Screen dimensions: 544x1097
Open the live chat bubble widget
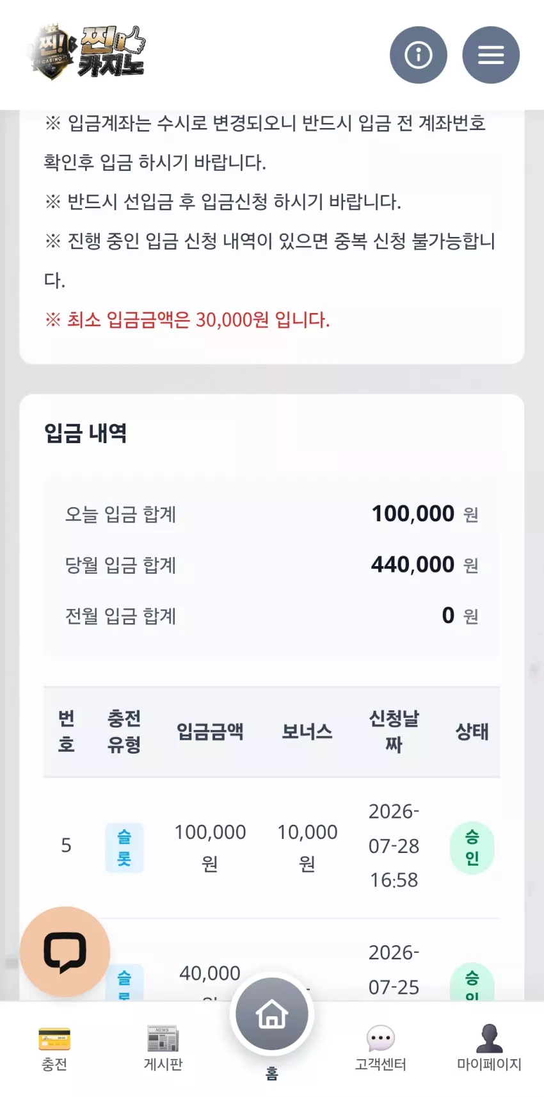click(x=65, y=952)
